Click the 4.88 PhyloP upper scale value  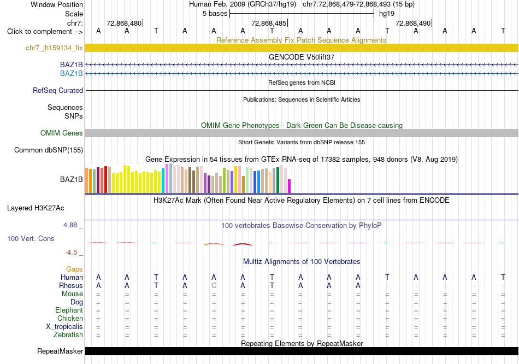point(70,225)
